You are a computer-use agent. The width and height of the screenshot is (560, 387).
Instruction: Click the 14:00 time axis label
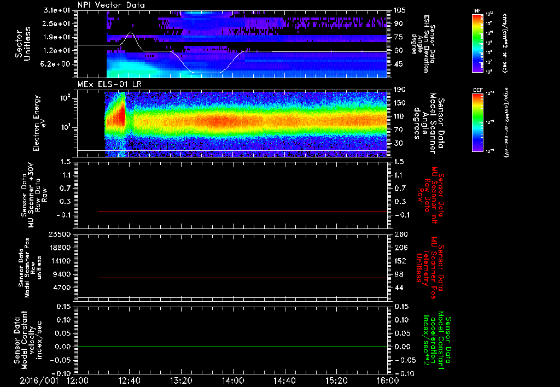tap(233, 380)
